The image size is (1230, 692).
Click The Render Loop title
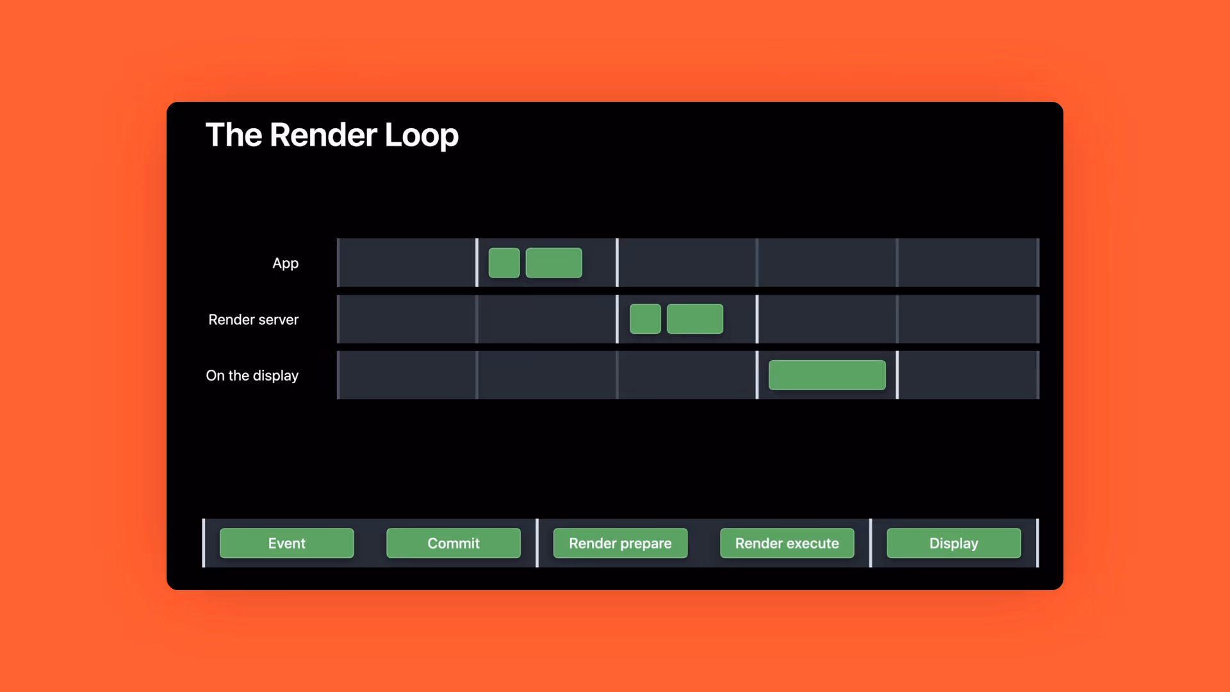pyautogui.click(x=332, y=135)
